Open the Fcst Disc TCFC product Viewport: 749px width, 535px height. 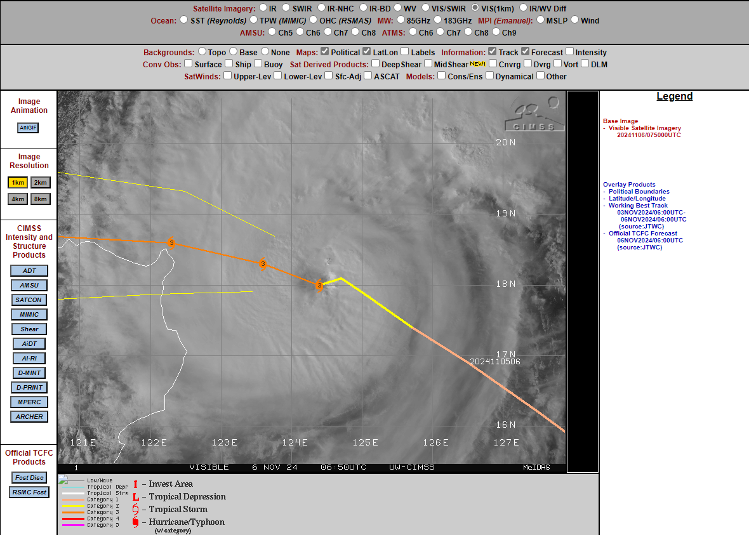pos(29,477)
